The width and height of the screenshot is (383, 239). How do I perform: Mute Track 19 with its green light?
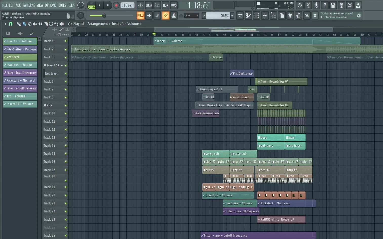click(66, 187)
